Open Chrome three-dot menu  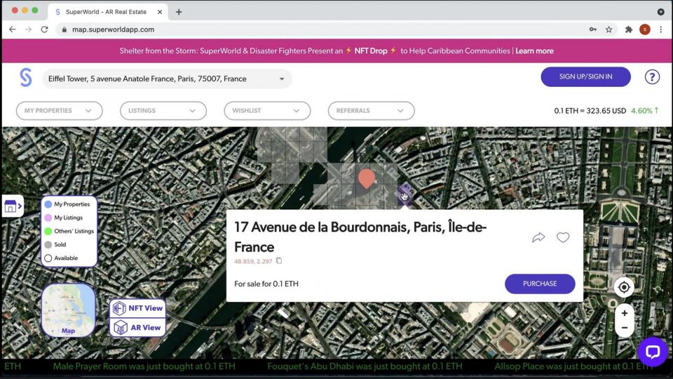tap(661, 29)
